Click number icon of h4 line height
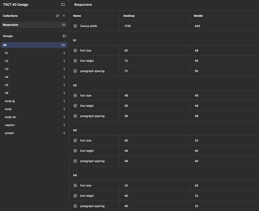This screenshot has width=259, height=211. 75,196
